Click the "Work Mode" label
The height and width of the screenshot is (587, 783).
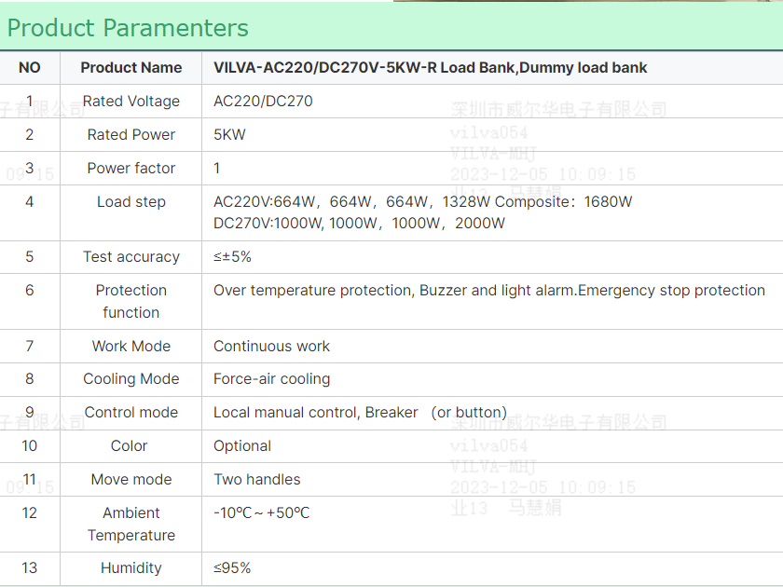click(x=131, y=346)
